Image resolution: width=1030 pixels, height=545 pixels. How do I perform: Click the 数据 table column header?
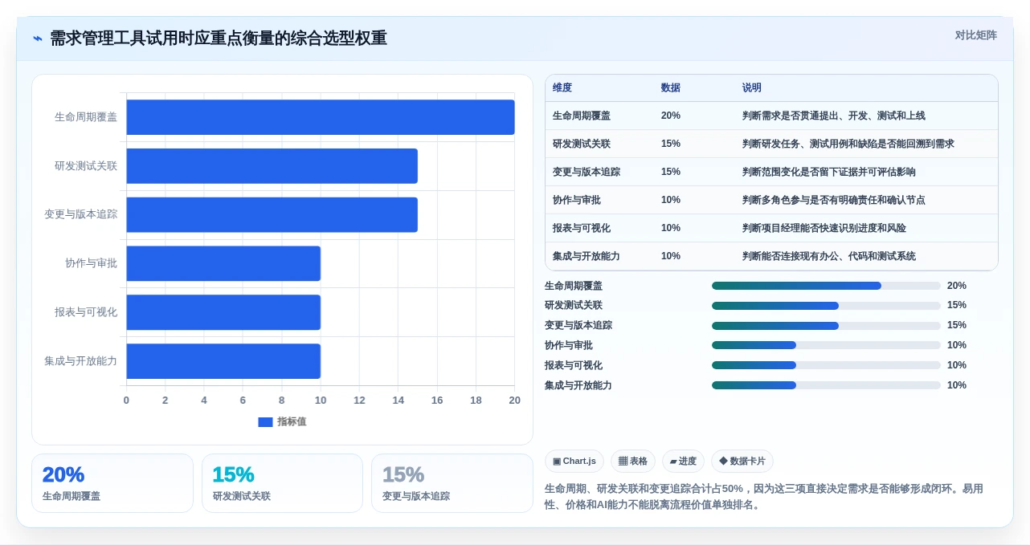tap(671, 87)
